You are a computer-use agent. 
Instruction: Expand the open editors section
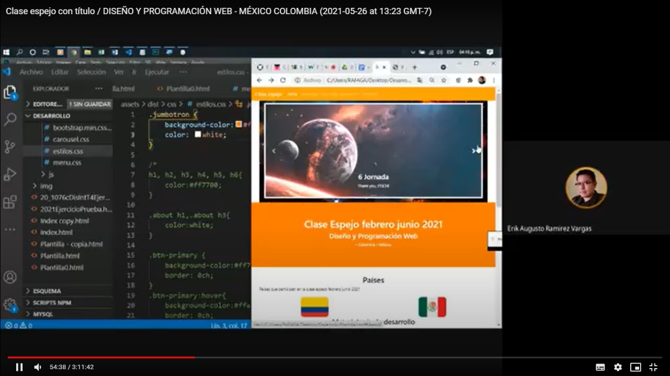click(47, 104)
